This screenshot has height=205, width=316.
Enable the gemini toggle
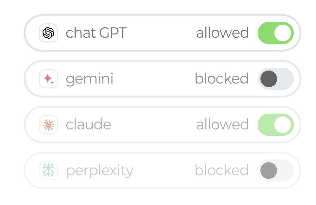tap(275, 78)
